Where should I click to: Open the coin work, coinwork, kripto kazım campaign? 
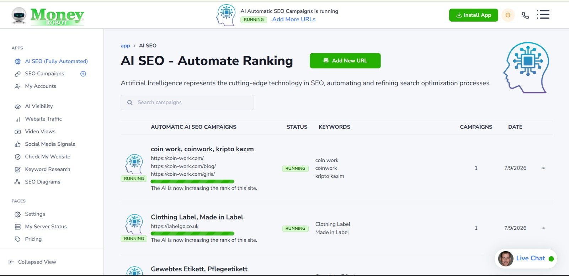pyautogui.click(x=202, y=149)
